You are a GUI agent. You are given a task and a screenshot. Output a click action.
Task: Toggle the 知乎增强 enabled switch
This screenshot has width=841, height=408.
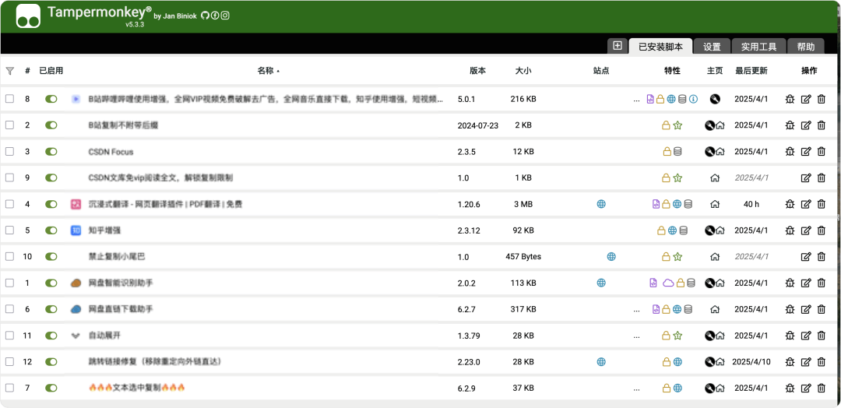pos(51,230)
